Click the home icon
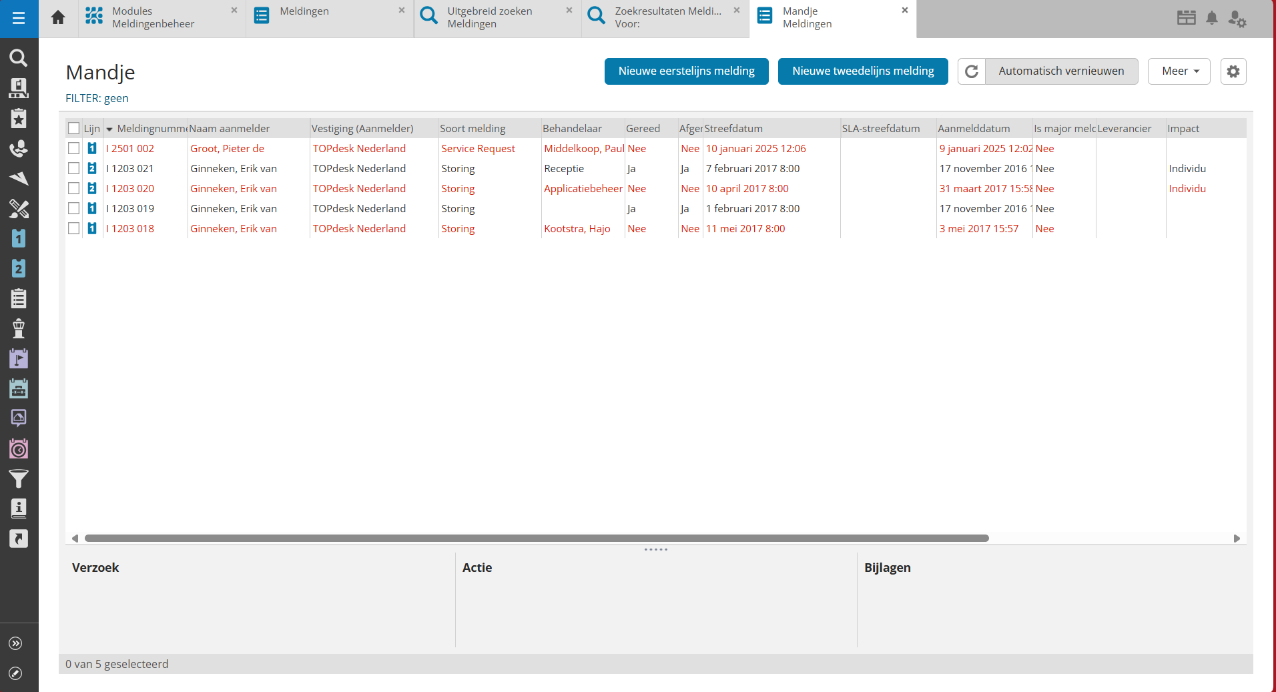 [x=58, y=18]
